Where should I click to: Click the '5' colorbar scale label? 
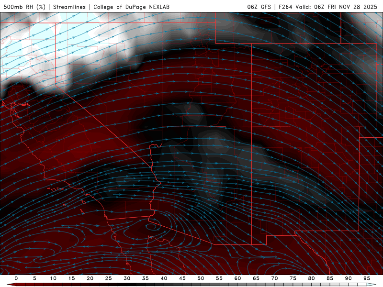34,278
